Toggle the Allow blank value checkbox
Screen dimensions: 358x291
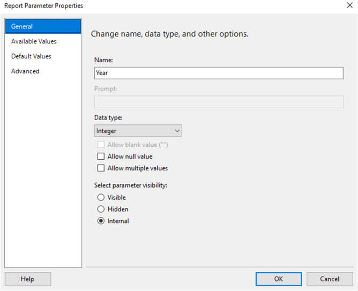(x=101, y=145)
